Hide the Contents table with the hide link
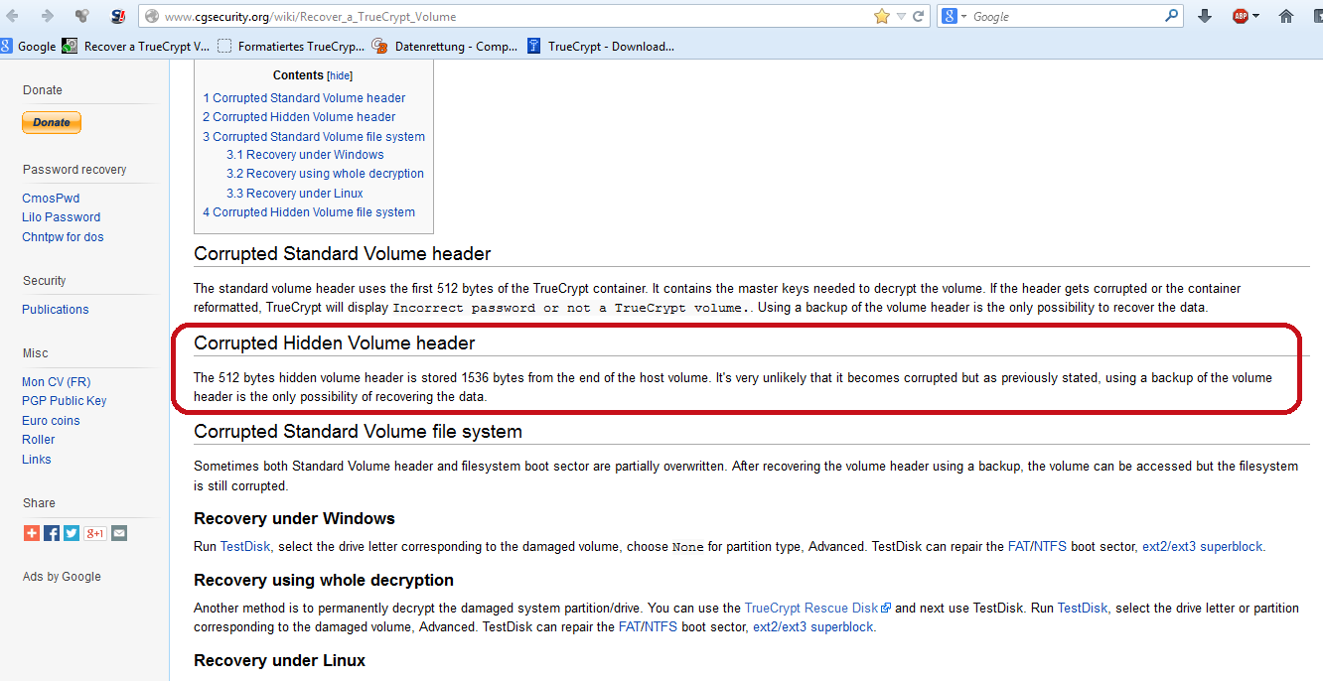The height and width of the screenshot is (681, 1323). (x=340, y=75)
